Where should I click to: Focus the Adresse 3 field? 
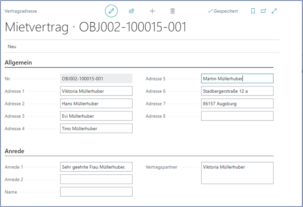(96, 116)
